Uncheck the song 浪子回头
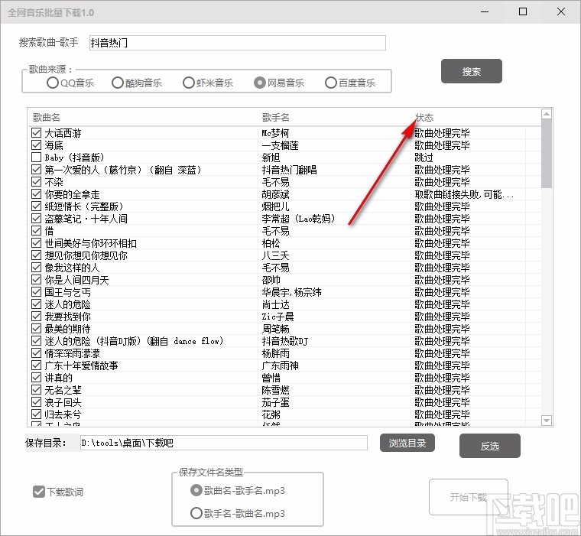 (x=37, y=402)
